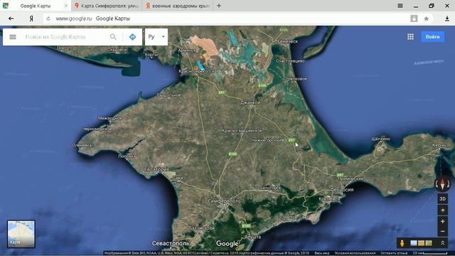Open browser downloads

(447, 18)
